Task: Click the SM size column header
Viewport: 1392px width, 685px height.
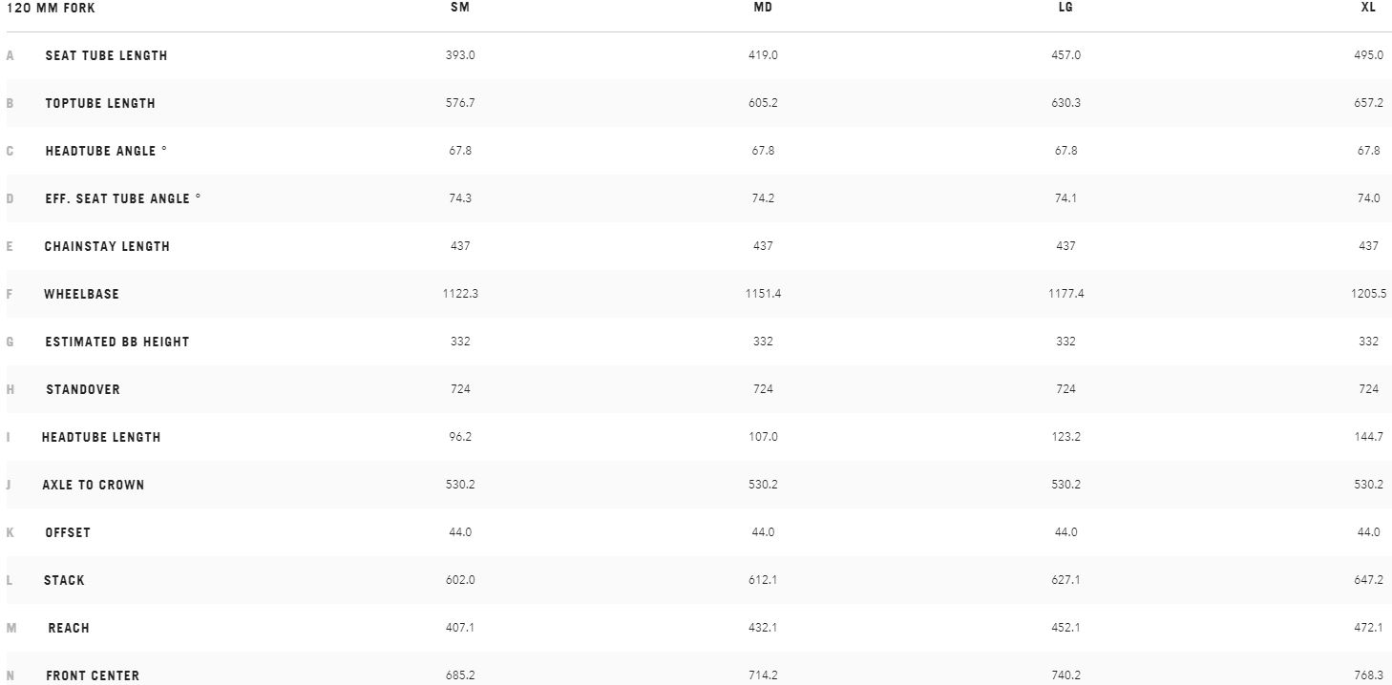Action: coord(460,8)
